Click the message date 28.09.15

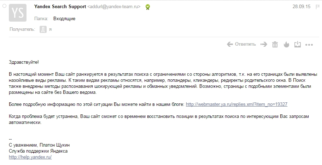301,7
